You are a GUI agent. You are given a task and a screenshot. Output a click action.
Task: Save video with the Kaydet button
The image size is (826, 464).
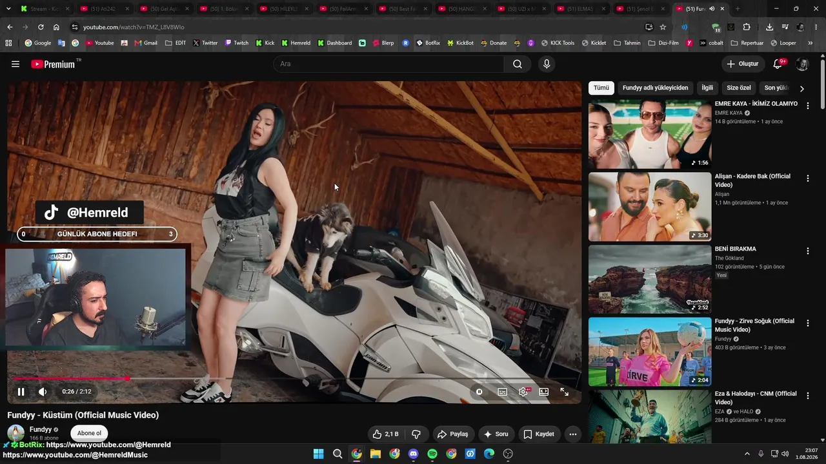tap(539, 434)
